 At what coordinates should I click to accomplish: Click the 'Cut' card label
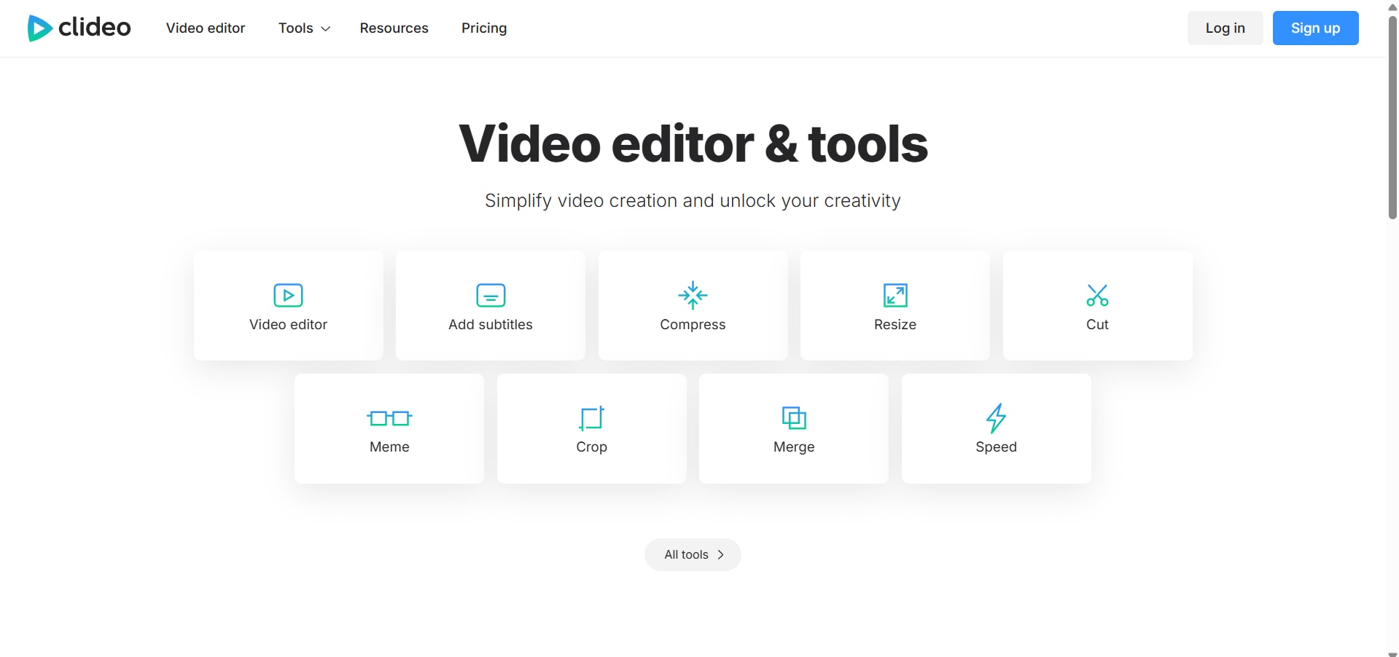pos(1097,324)
